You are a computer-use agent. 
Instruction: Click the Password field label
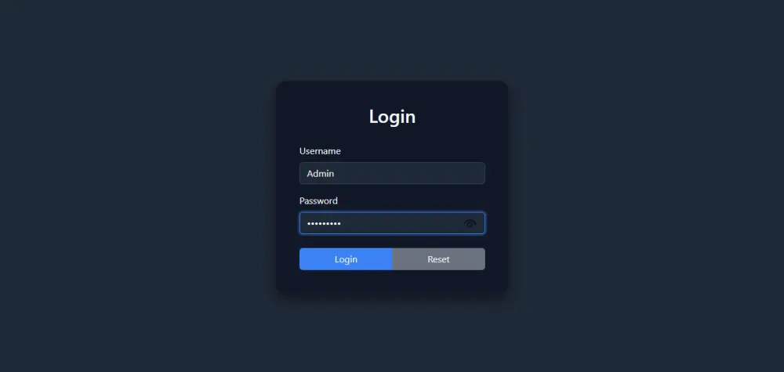318,200
